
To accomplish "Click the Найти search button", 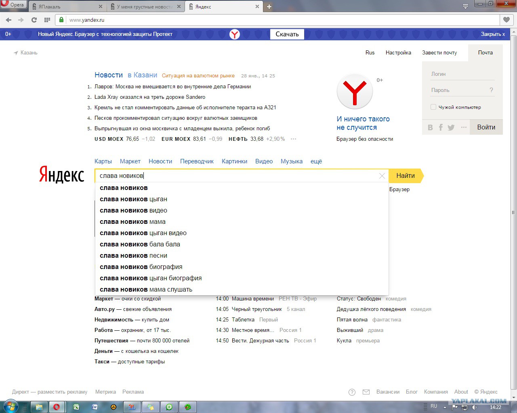I will [406, 176].
